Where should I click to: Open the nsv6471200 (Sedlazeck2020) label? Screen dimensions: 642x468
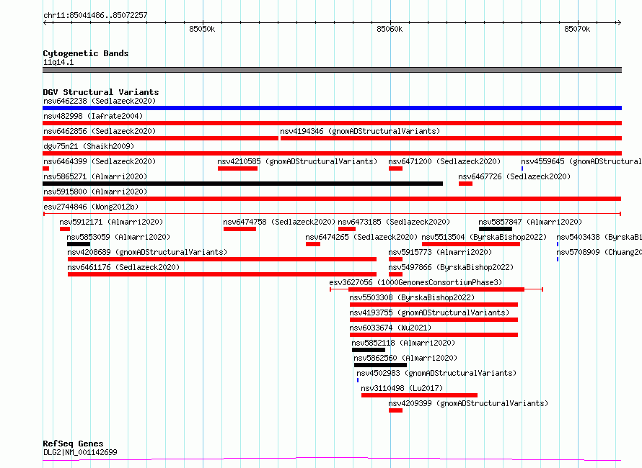pyautogui.click(x=444, y=161)
